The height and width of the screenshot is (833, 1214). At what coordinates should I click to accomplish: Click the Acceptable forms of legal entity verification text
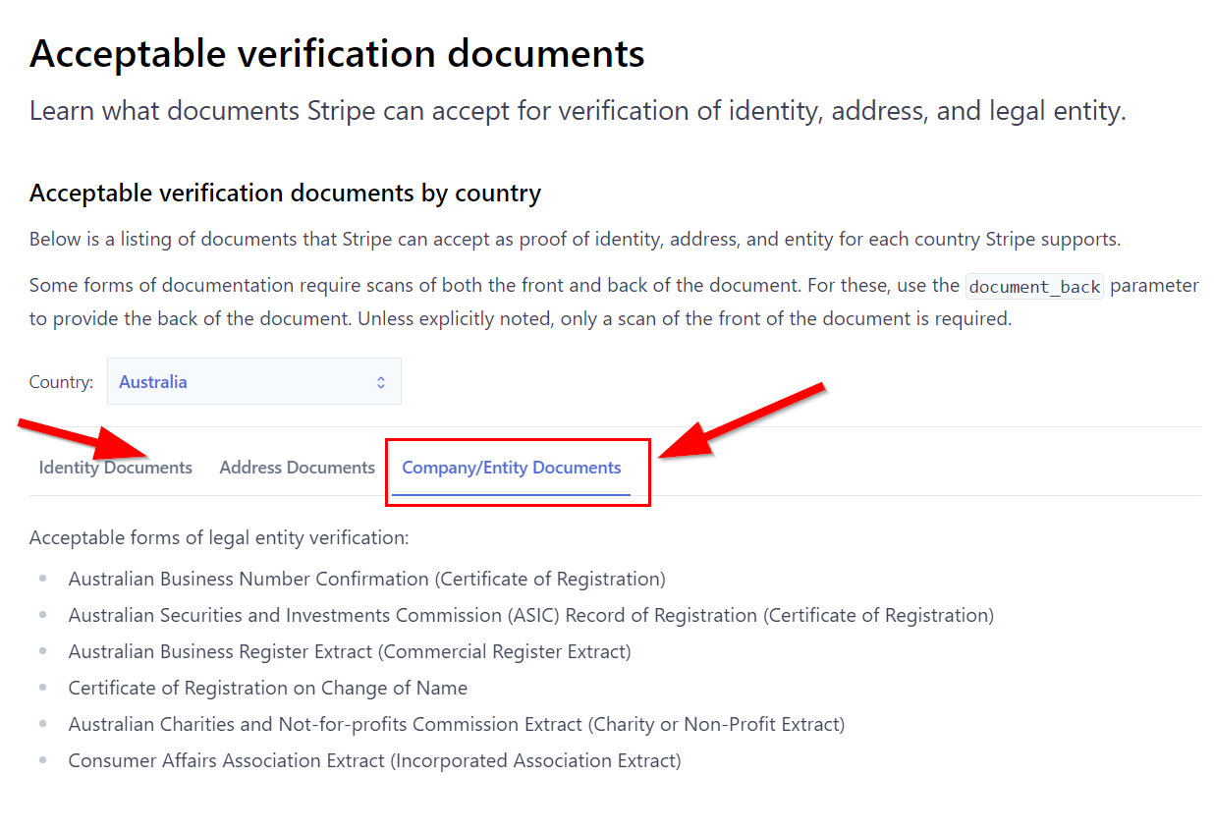pos(219,537)
